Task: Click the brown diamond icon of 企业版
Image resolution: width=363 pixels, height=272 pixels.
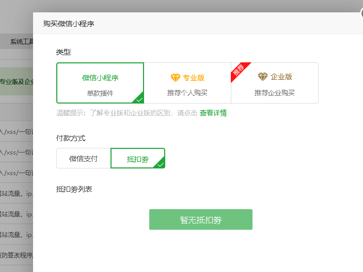Action: [x=262, y=77]
